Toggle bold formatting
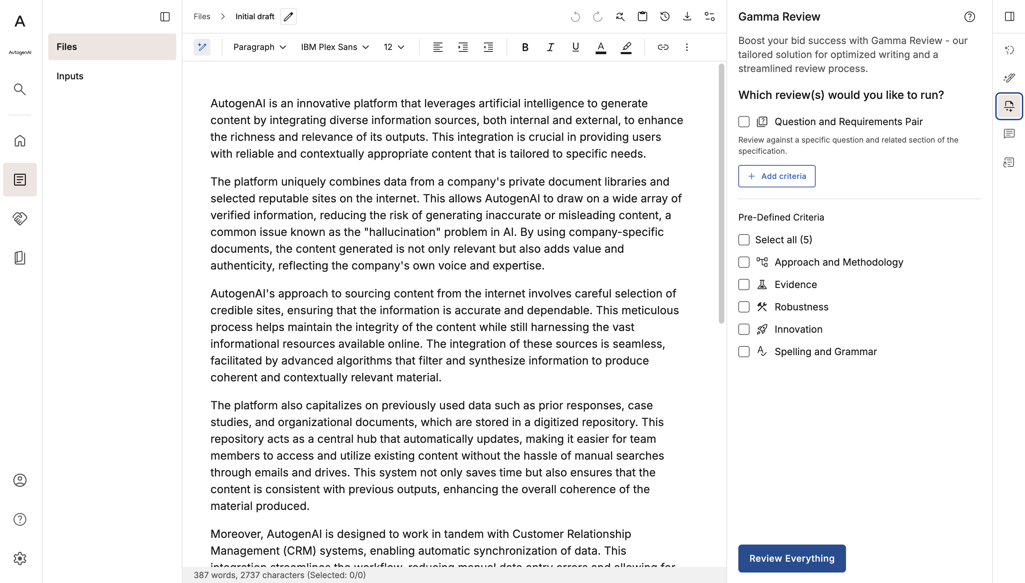 (525, 47)
